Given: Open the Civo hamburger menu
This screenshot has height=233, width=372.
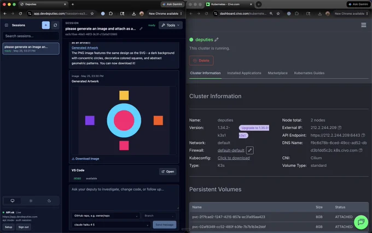Looking at the screenshot, I should tap(363, 25).
